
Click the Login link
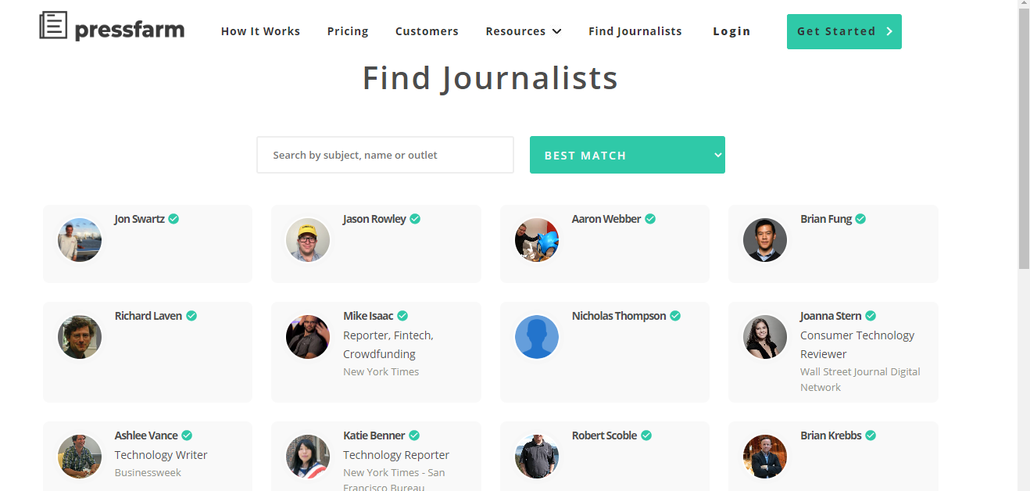(x=731, y=31)
